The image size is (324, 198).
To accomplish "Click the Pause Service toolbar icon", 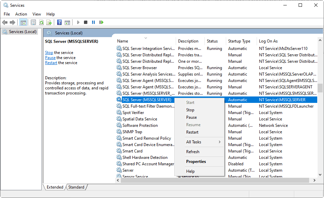I will (93, 22).
